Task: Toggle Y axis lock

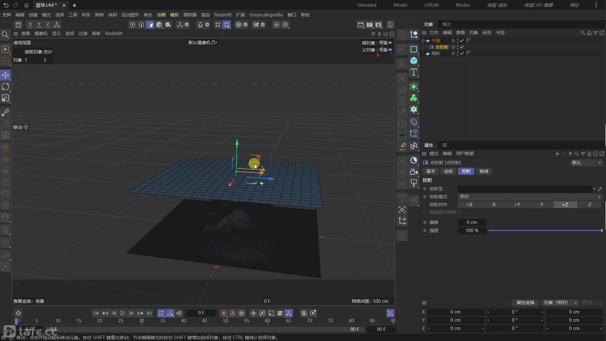Action: pyautogui.click(x=39, y=24)
